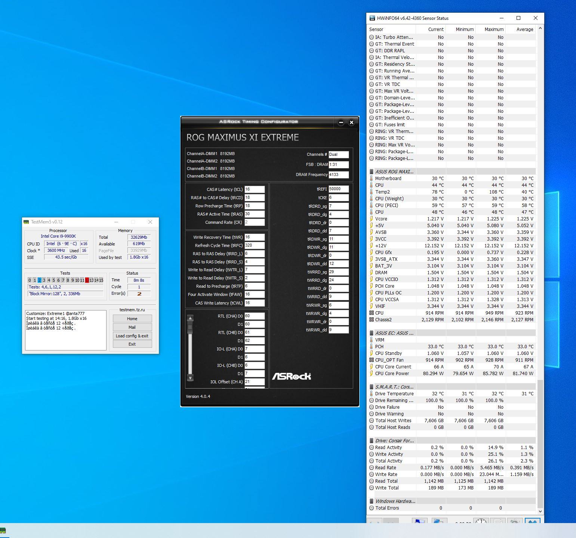Click the circle icon beside IA: Turbo Atten
The height and width of the screenshot is (538, 576).
point(372,37)
